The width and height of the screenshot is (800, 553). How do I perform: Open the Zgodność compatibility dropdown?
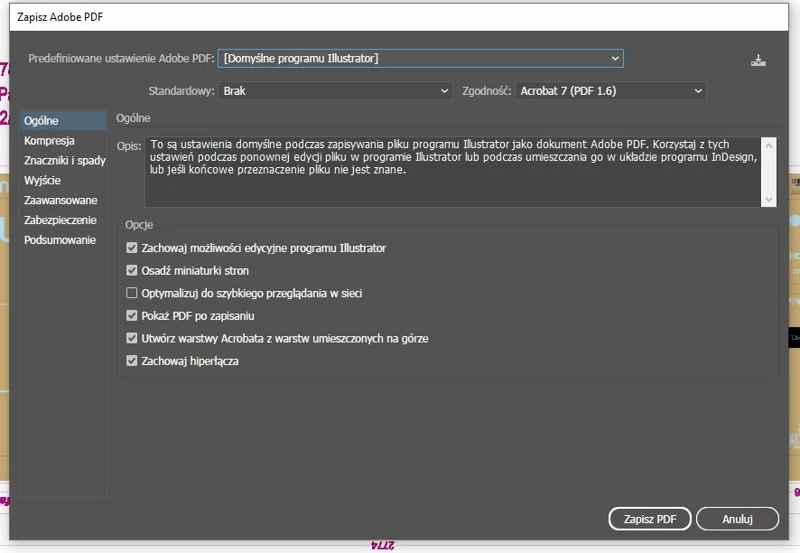click(x=610, y=91)
